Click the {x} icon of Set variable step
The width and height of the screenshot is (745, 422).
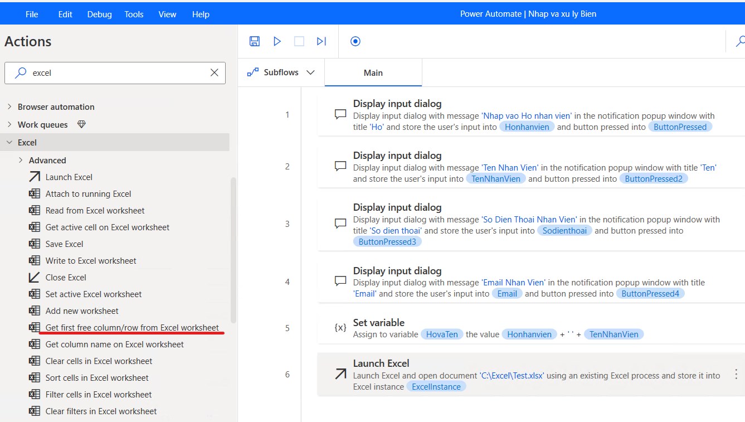click(x=340, y=328)
